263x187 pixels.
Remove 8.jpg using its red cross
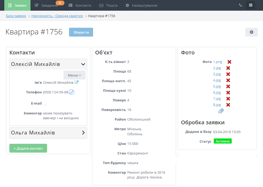228,105
